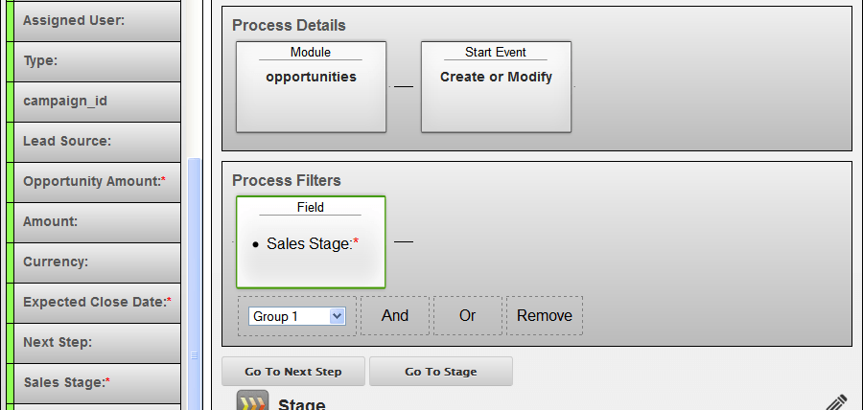Image resolution: width=863 pixels, height=410 pixels.
Task: Select Opportunity Amount field in list
Action: tap(97, 182)
